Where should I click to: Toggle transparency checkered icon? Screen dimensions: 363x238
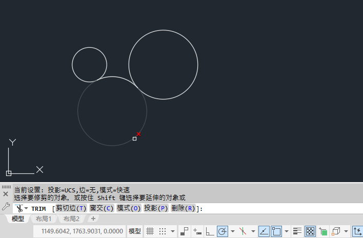[310, 231]
